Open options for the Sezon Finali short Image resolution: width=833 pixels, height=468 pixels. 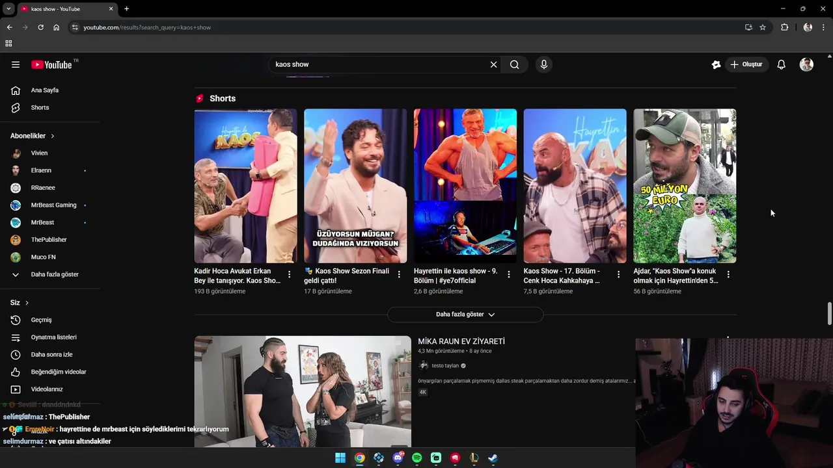pyautogui.click(x=399, y=274)
